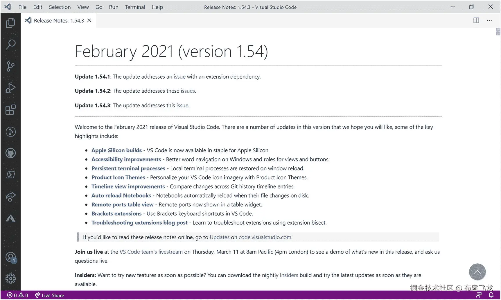501x300 pixels.
Task: Click the Insiders build link
Action: point(289,275)
